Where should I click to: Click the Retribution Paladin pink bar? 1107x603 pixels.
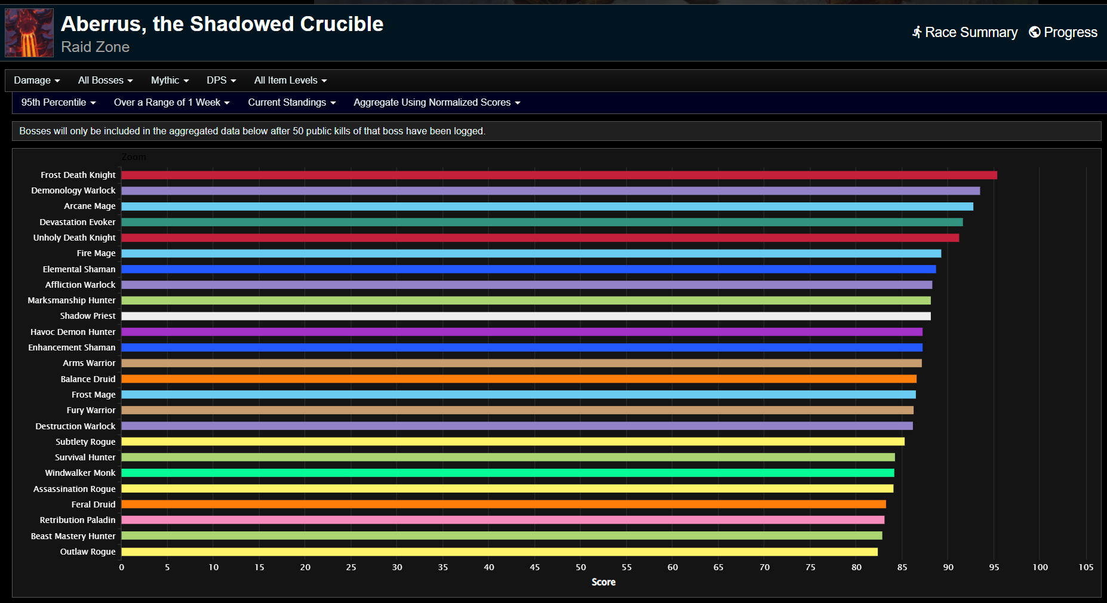[x=503, y=520]
